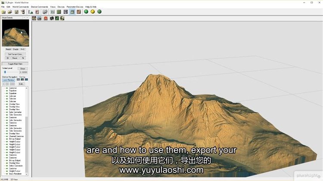This screenshot has width=323, height=181.
Task: Open the Main Extents dropdown
Action: pos(13,18)
